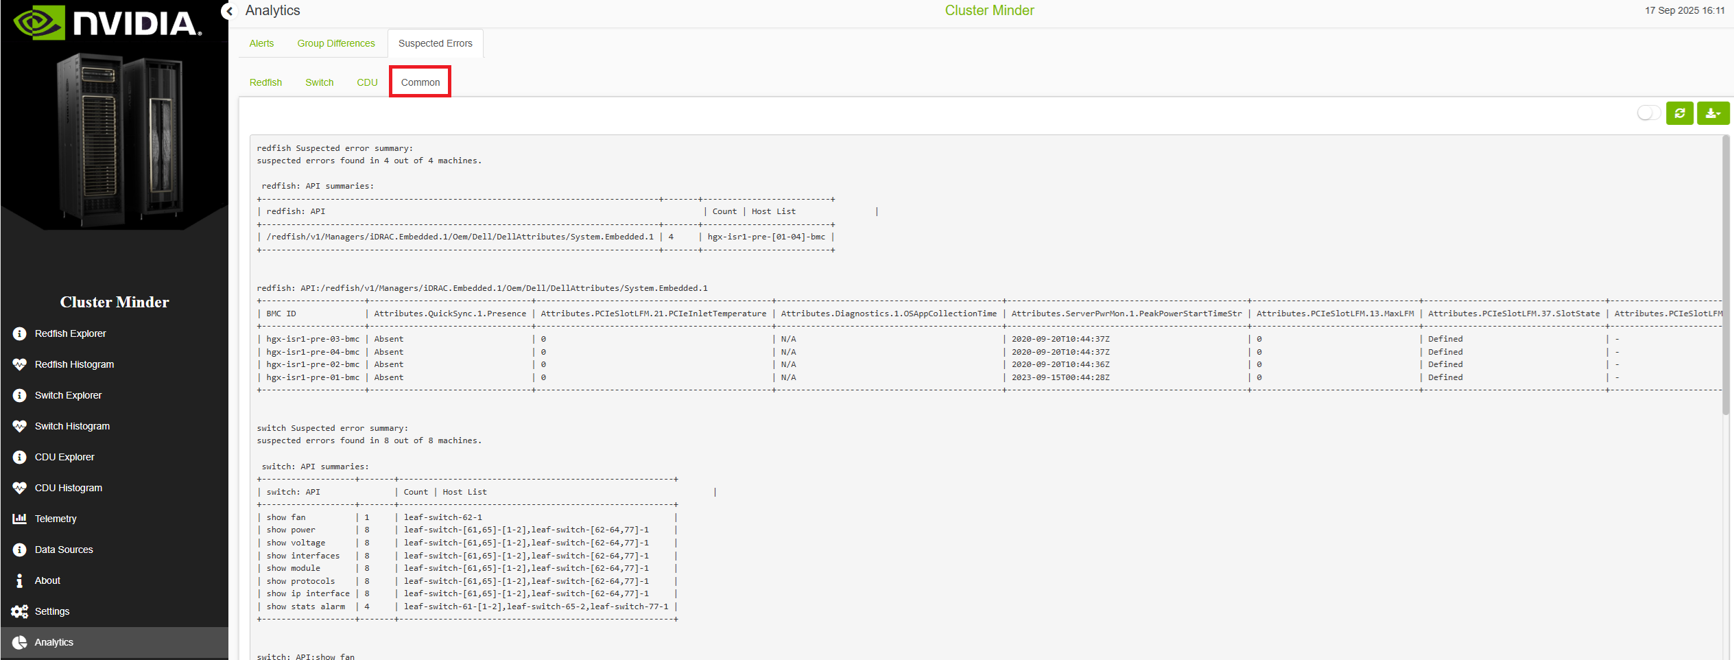Image resolution: width=1734 pixels, height=660 pixels.
Task: Open CDU Explorer via its info icon
Action: [x=19, y=457]
